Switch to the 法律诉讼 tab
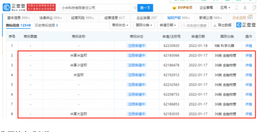Viewport: 266px width, 132px height. (x=50, y=18)
